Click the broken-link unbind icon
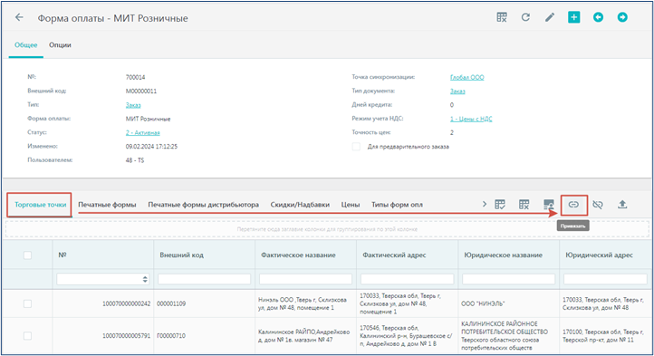This screenshot has height=356, width=654. (x=598, y=205)
